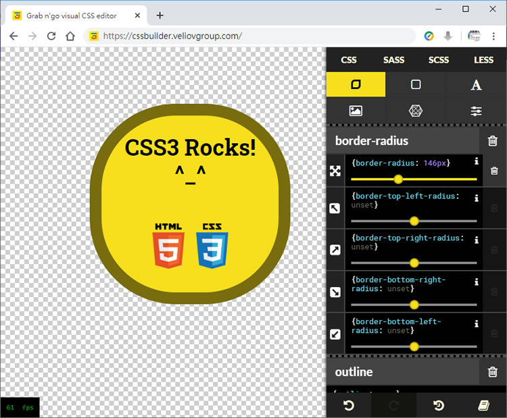Screen dimensions: 507x418
Task: Click the border-top-left-radius unset value
Action: click(x=362, y=205)
